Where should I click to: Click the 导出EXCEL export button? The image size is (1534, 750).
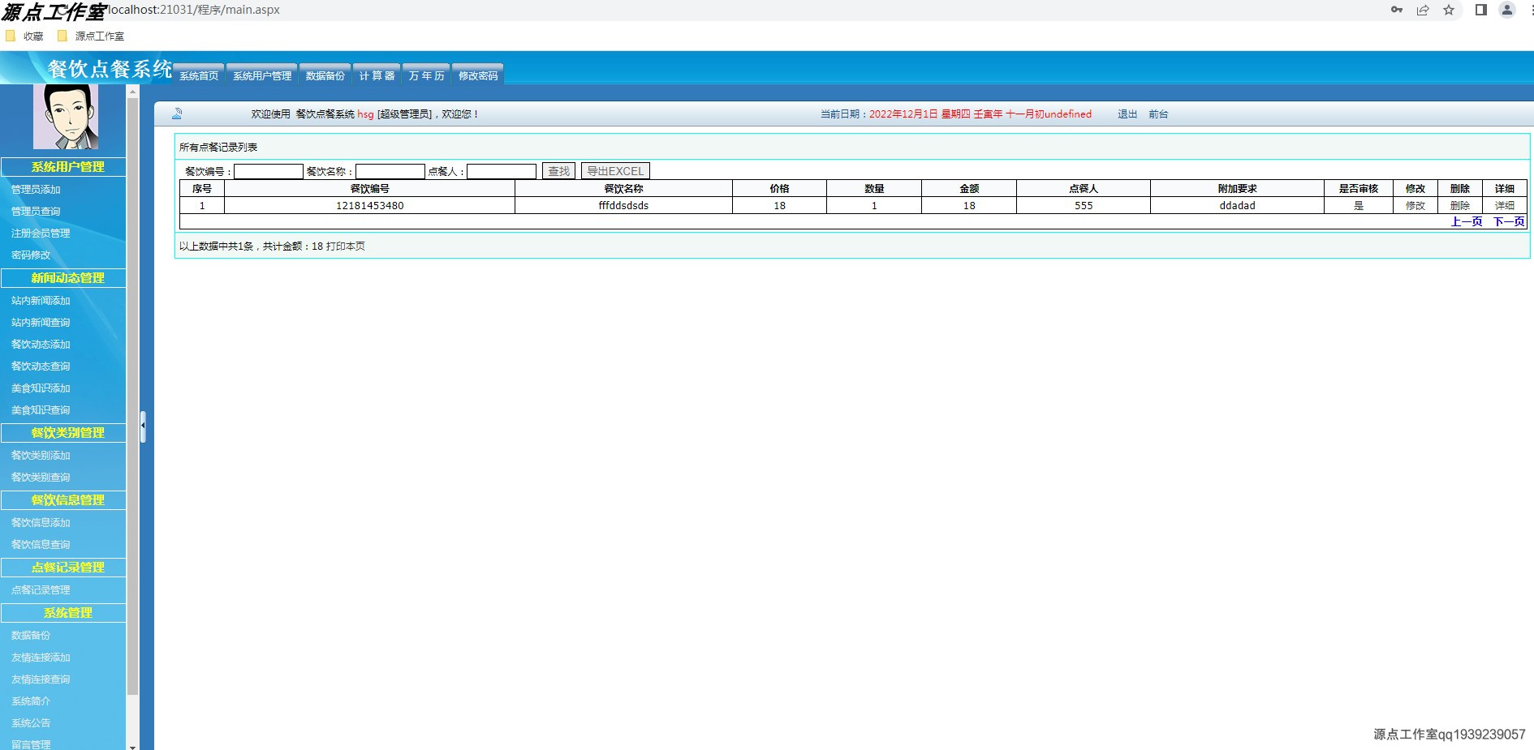614,170
